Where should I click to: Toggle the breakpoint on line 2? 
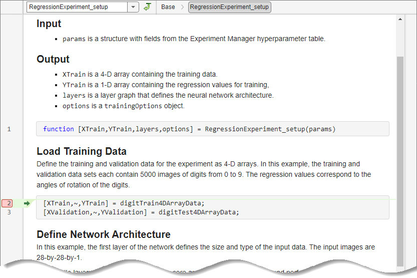coord(7,203)
